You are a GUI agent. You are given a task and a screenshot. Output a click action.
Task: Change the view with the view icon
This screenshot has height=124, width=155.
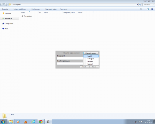(141, 9)
